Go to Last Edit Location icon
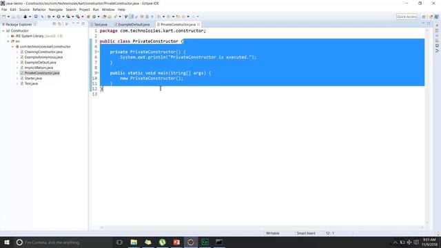441x248 pixels. point(178,17)
